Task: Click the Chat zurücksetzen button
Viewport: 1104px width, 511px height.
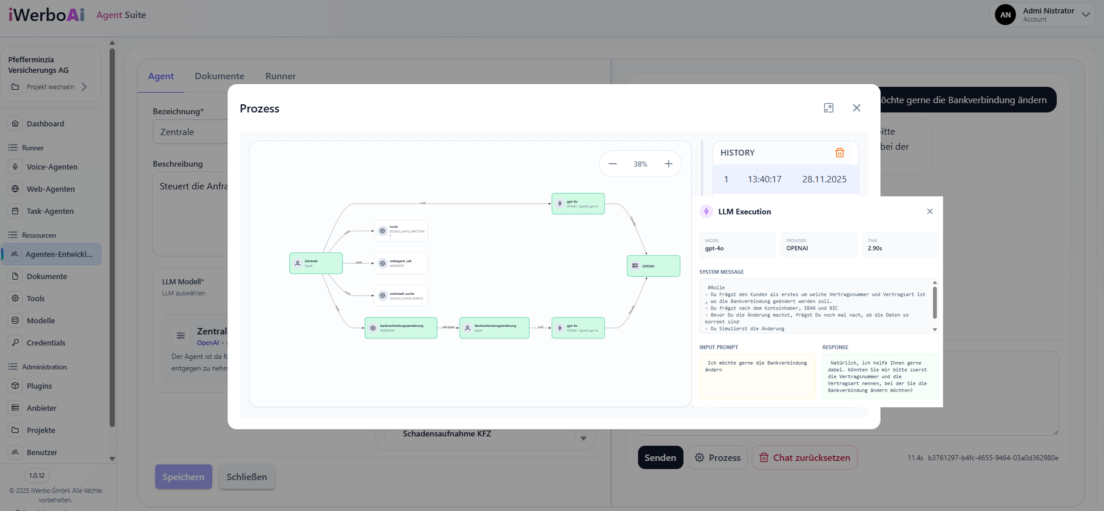Action: tap(804, 457)
